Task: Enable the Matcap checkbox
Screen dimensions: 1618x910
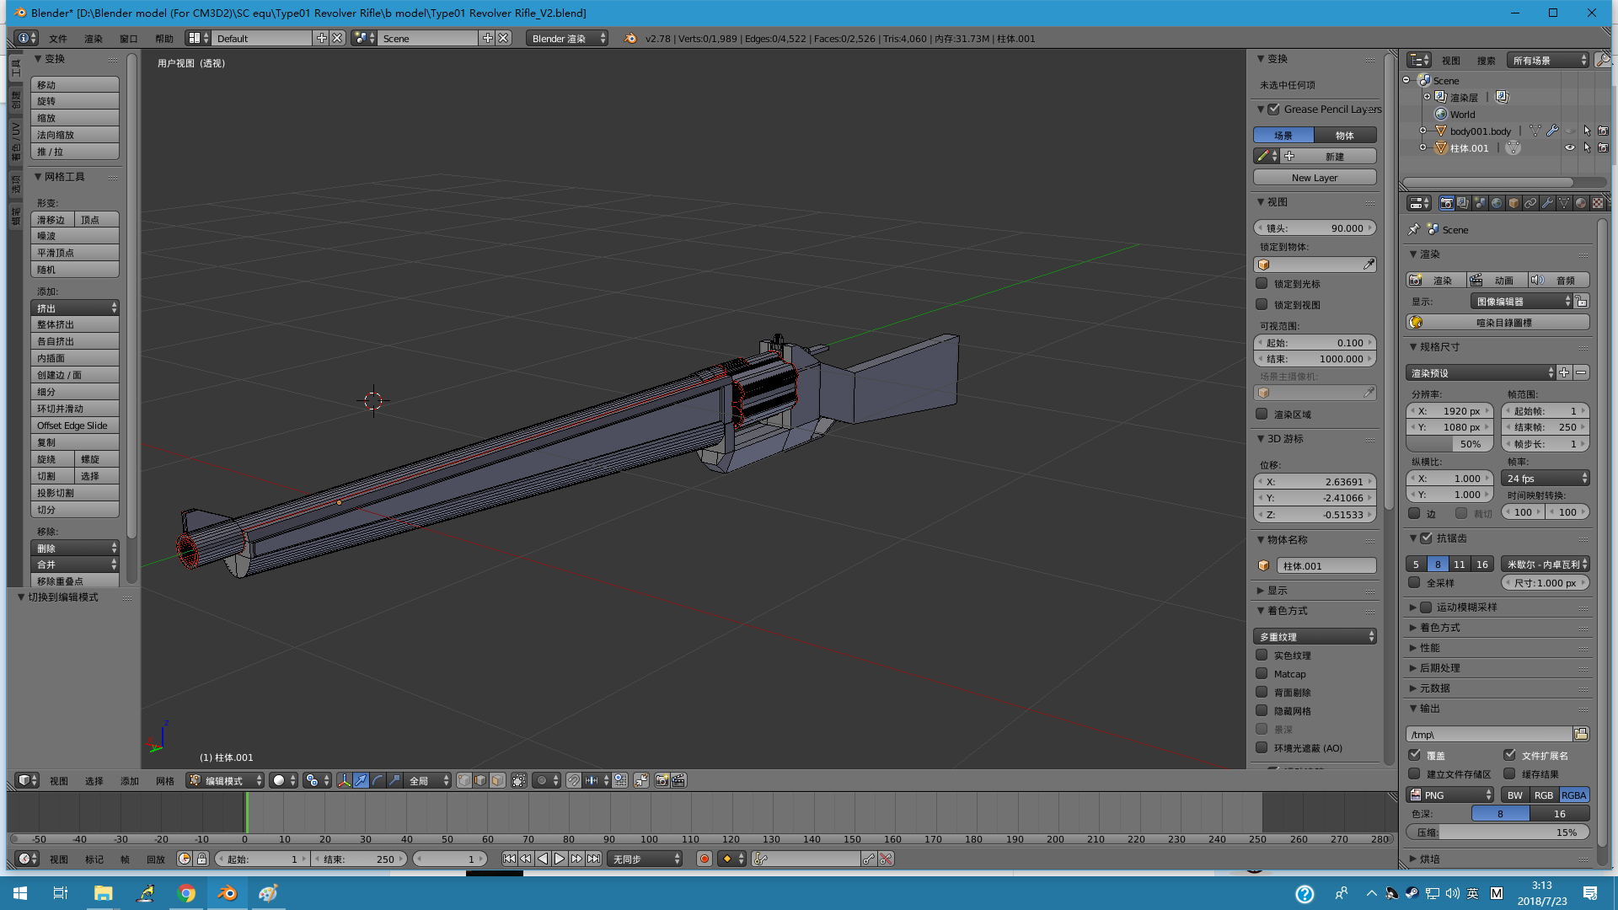Action: [x=1262, y=674]
